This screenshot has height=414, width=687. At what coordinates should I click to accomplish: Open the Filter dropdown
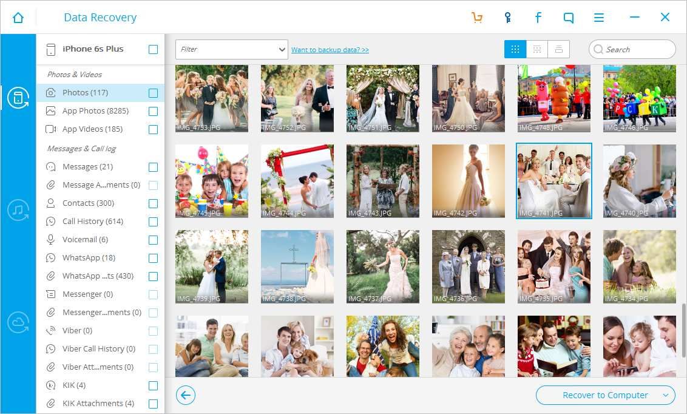pos(231,50)
